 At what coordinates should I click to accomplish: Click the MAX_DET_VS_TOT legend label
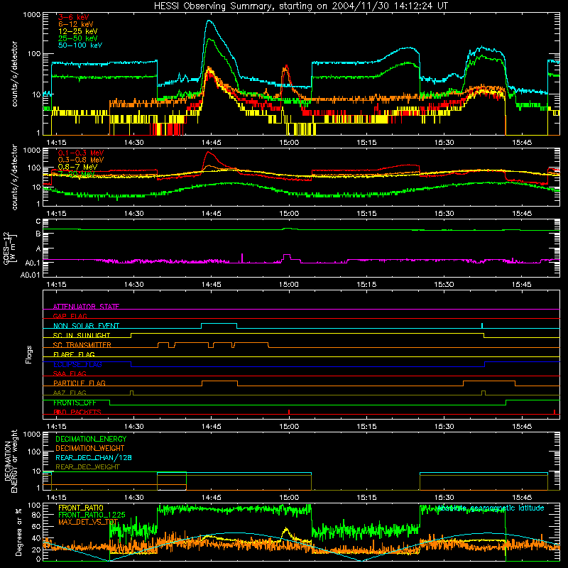click(88, 523)
